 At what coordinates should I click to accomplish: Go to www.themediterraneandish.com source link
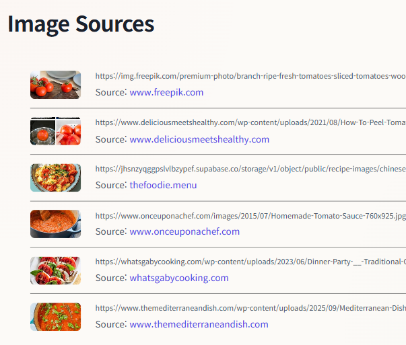[199, 324]
